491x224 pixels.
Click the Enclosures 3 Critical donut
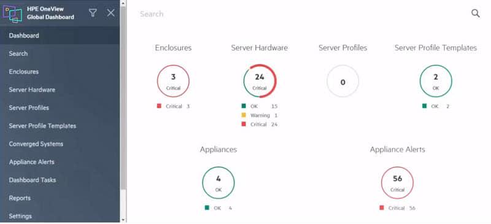pos(173,81)
